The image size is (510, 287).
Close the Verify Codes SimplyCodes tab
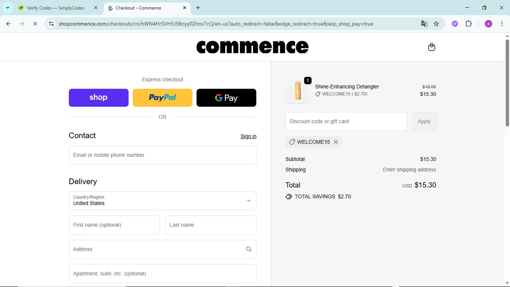pyautogui.click(x=96, y=8)
